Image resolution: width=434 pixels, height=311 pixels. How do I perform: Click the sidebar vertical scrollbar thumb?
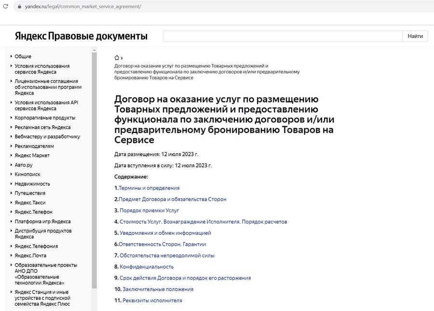point(95,170)
